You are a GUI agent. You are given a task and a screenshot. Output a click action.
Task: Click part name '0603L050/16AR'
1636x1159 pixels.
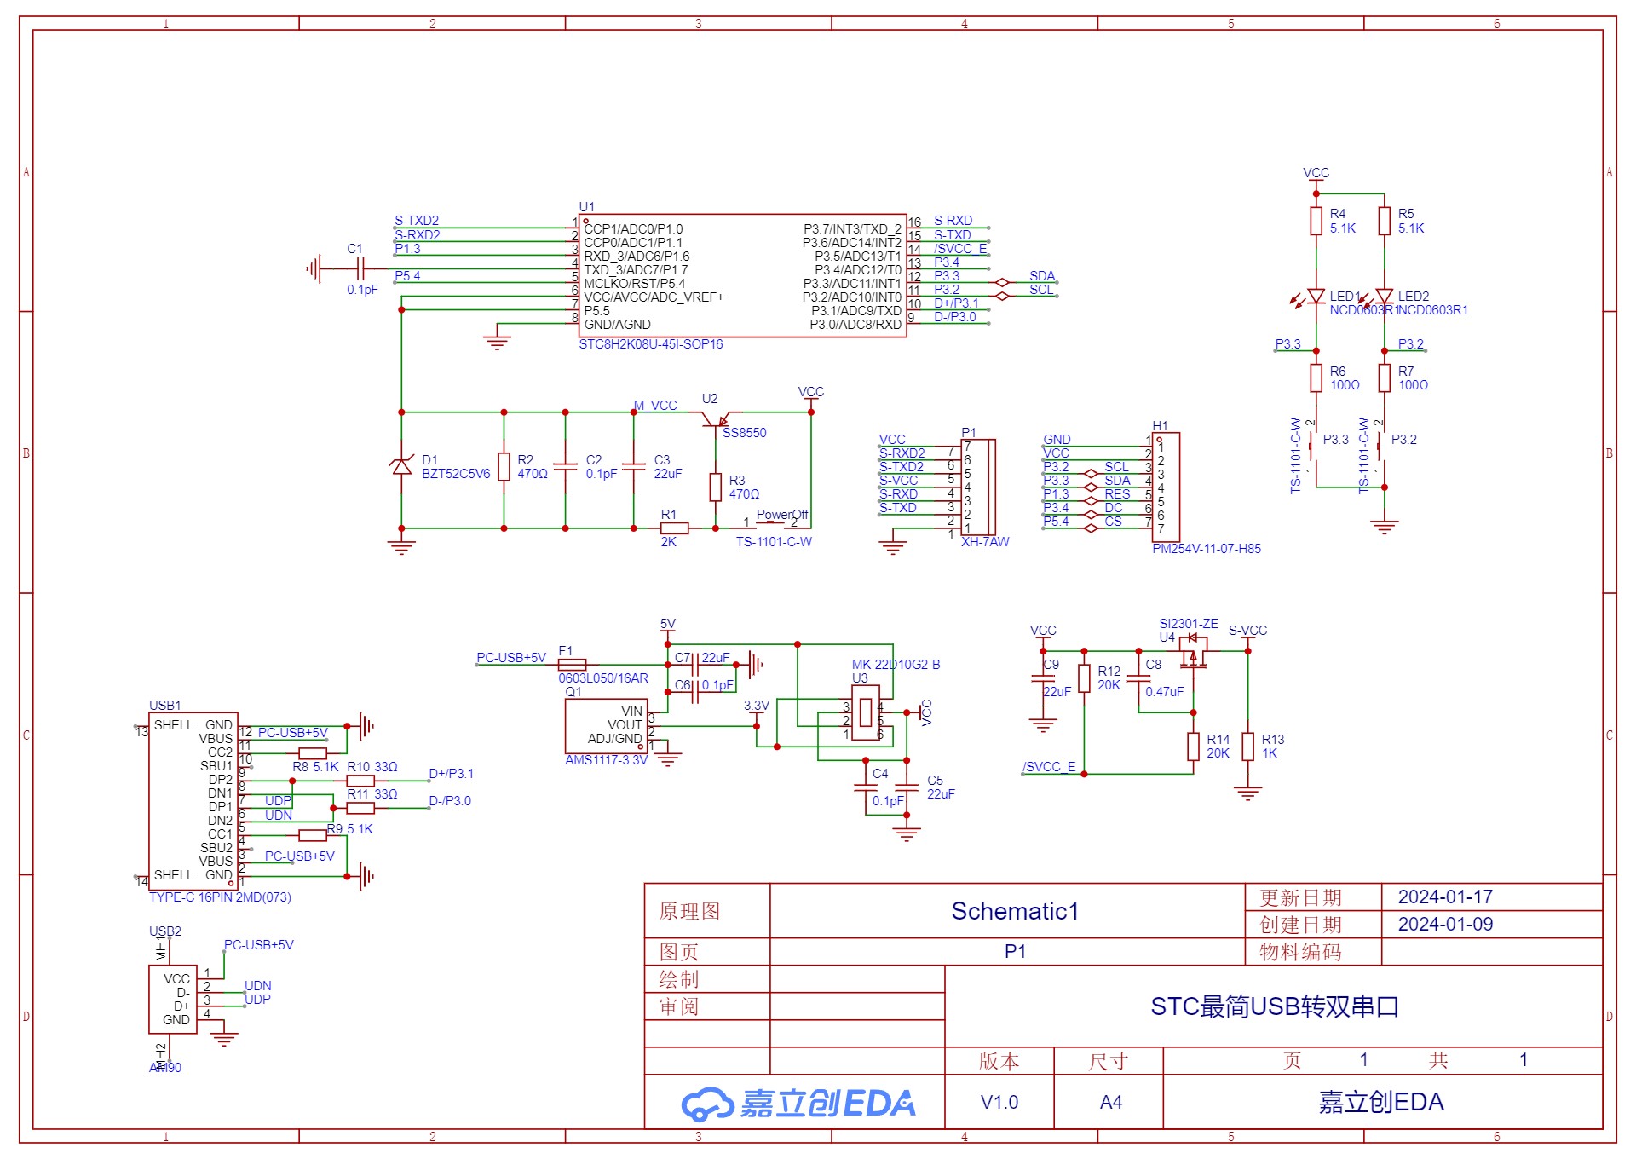603,678
